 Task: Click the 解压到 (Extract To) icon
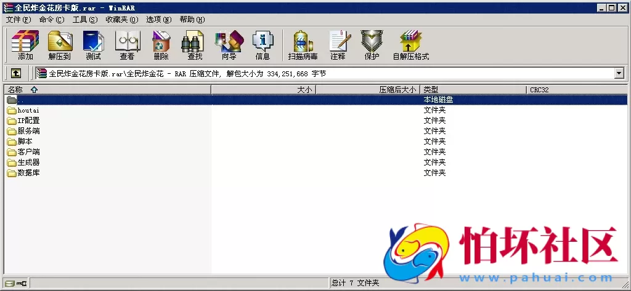[x=60, y=45]
